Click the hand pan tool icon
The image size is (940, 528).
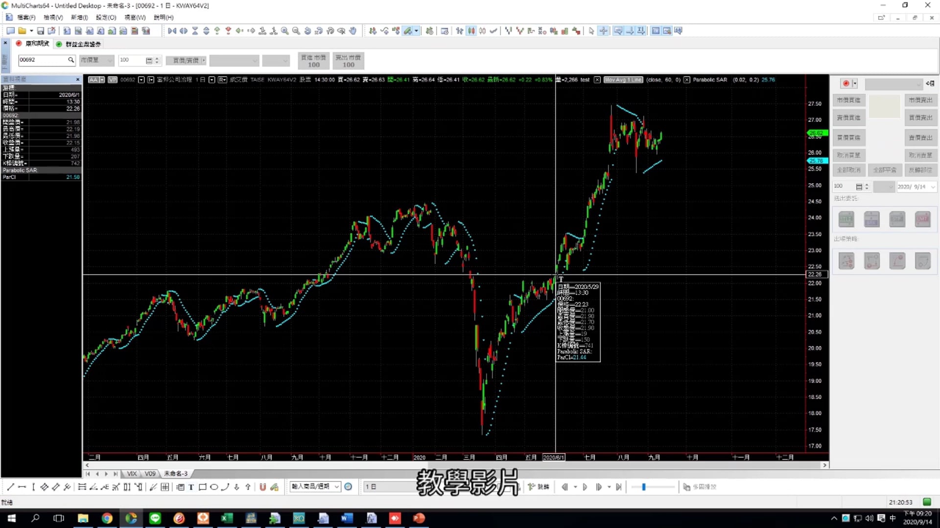click(353, 31)
